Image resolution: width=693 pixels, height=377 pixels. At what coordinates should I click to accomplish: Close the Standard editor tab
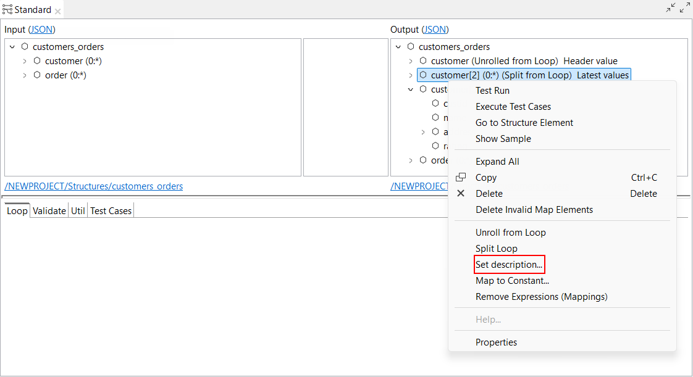[x=58, y=11]
